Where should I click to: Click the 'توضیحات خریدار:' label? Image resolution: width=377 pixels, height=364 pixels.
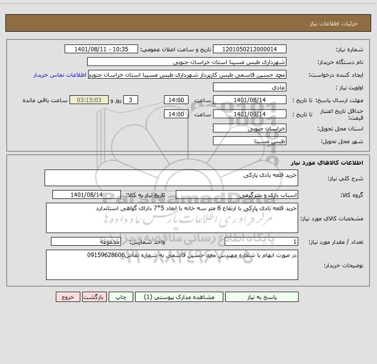[x=344, y=265]
